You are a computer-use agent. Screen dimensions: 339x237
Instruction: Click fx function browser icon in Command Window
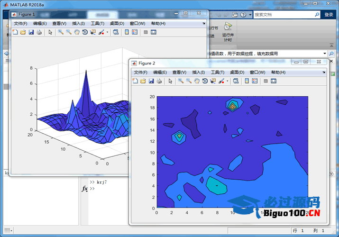point(85,189)
